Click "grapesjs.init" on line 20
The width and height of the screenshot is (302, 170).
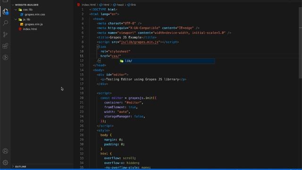click(x=141, y=98)
